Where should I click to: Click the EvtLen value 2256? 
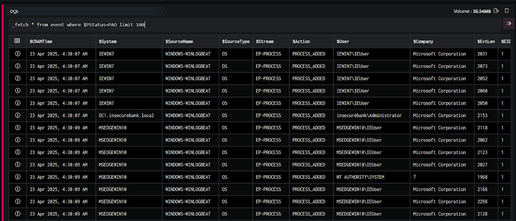tap(482, 202)
